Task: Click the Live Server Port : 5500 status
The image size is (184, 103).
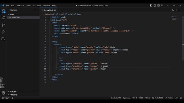Action: [x=158, y=98]
